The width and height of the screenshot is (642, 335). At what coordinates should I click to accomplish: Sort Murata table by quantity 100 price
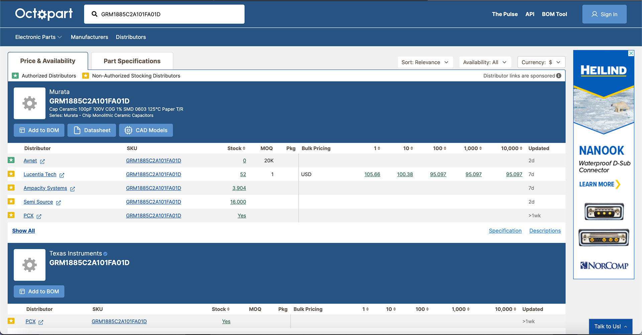tap(445, 148)
